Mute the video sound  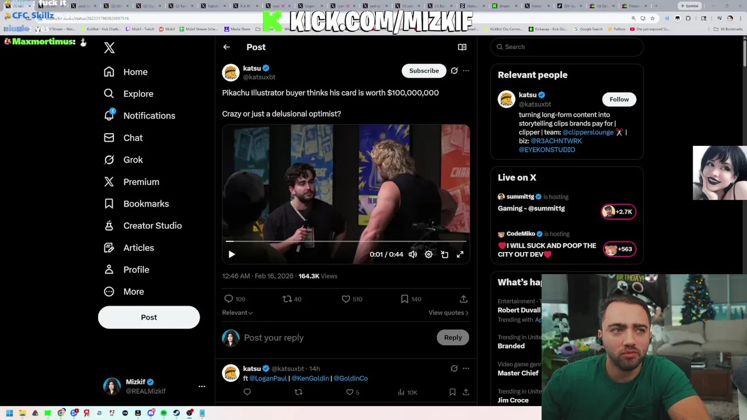point(413,254)
